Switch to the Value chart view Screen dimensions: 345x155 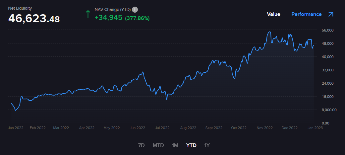click(273, 14)
